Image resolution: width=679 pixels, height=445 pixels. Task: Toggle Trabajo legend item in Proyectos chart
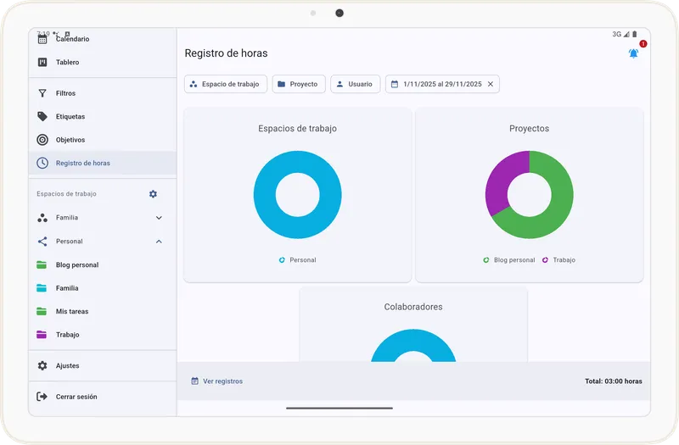click(x=558, y=260)
